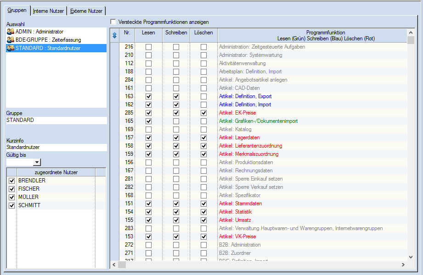Switch to Interne Nutzer tab
Image resolution: width=423 pixels, height=275 pixels.
[48, 11]
